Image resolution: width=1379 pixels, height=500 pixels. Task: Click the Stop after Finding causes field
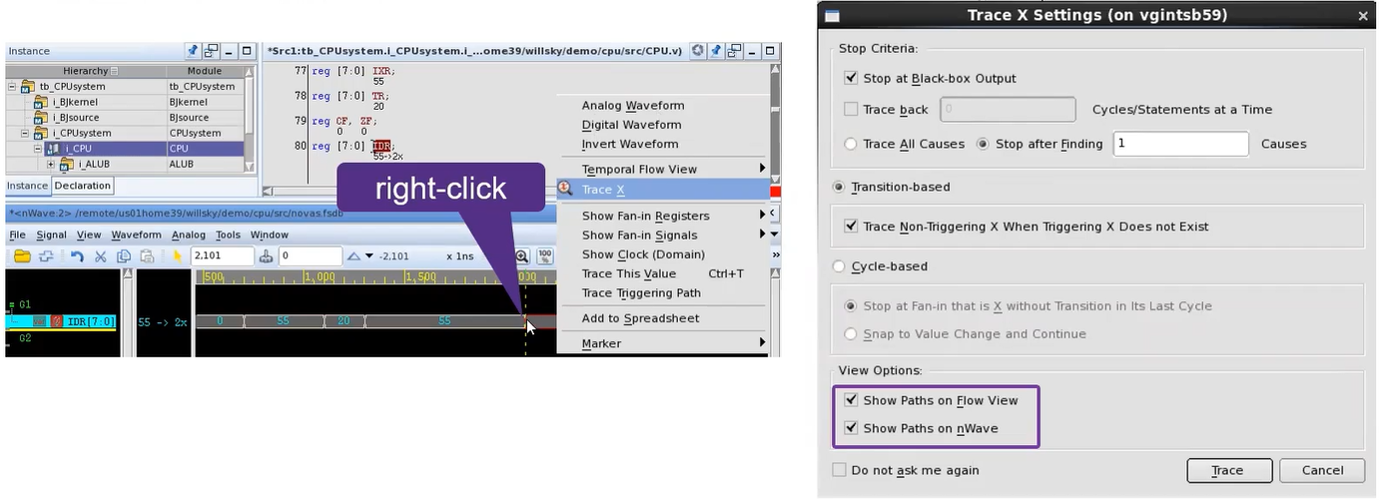1180,144
